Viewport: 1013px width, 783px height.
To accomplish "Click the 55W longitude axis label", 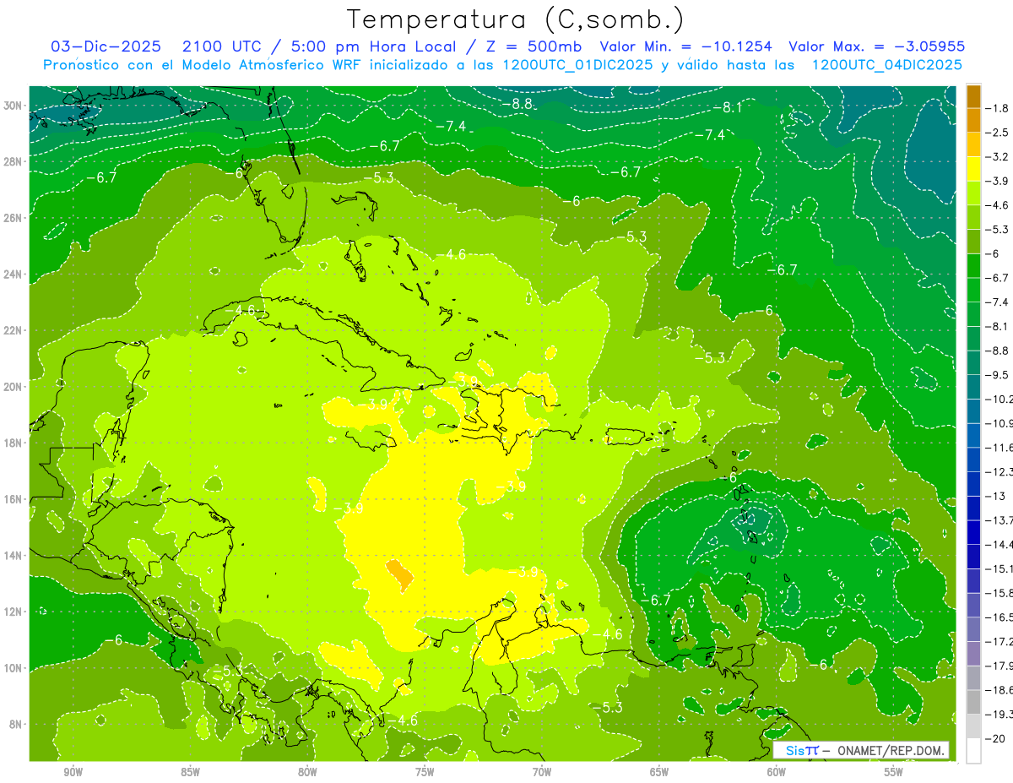I will click(x=894, y=772).
